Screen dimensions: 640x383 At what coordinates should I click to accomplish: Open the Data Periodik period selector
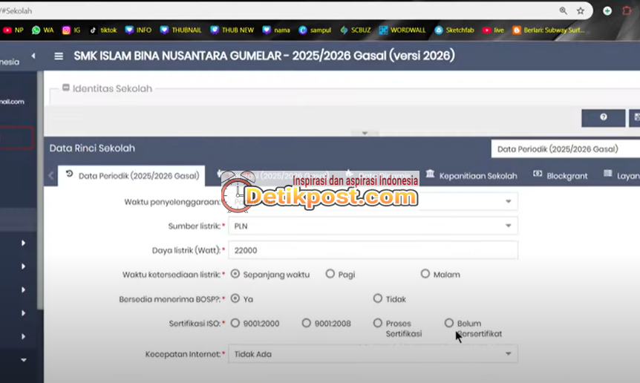pos(566,149)
